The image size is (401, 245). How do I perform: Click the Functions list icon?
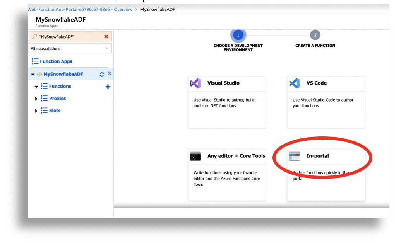44,86
